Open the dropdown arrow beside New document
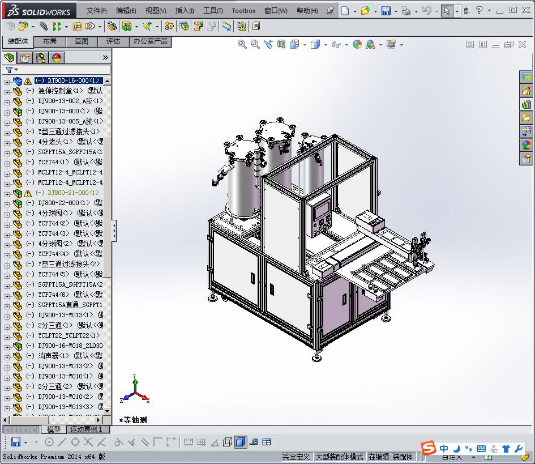Viewport: 535px width, 464px height. pyautogui.click(x=355, y=11)
